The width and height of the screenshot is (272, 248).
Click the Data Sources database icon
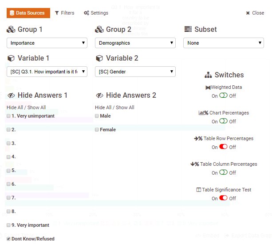[x=12, y=13]
